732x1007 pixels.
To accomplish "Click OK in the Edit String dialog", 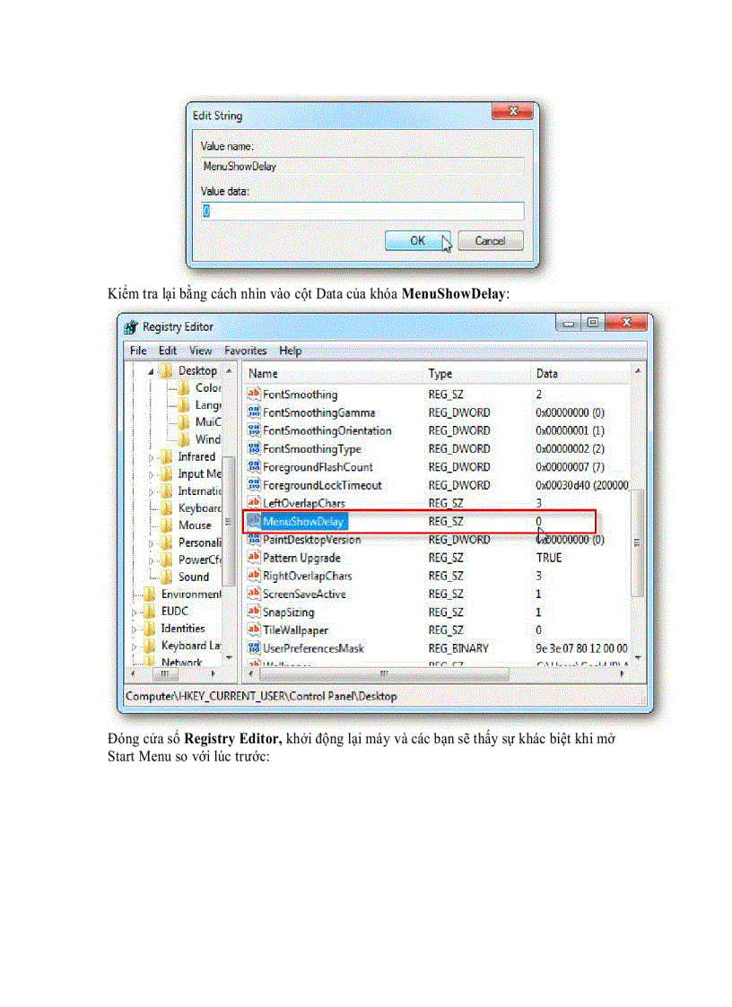I will pyautogui.click(x=418, y=239).
